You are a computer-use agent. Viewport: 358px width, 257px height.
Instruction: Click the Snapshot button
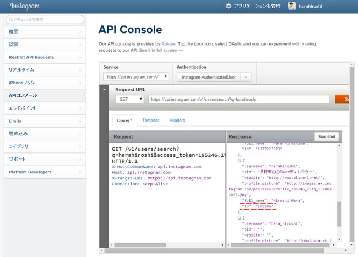coord(327,136)
